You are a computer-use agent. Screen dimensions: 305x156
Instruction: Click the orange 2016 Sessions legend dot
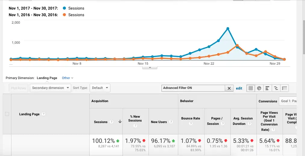point(65,15)
